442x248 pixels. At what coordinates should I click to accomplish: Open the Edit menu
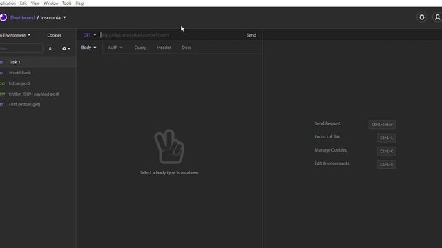tap(23, 3)
